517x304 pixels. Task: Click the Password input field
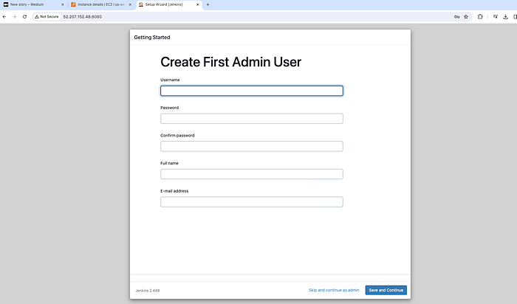coord(252,119)
